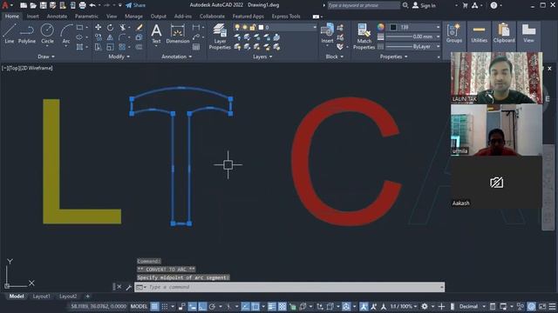Choose the Move tool in Modify

[99, 27]
